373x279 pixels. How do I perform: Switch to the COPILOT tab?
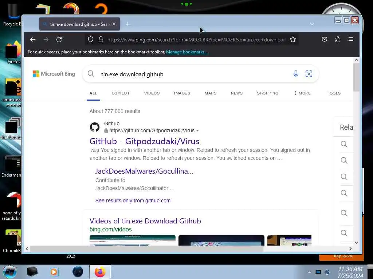click(x=121, y=93)
